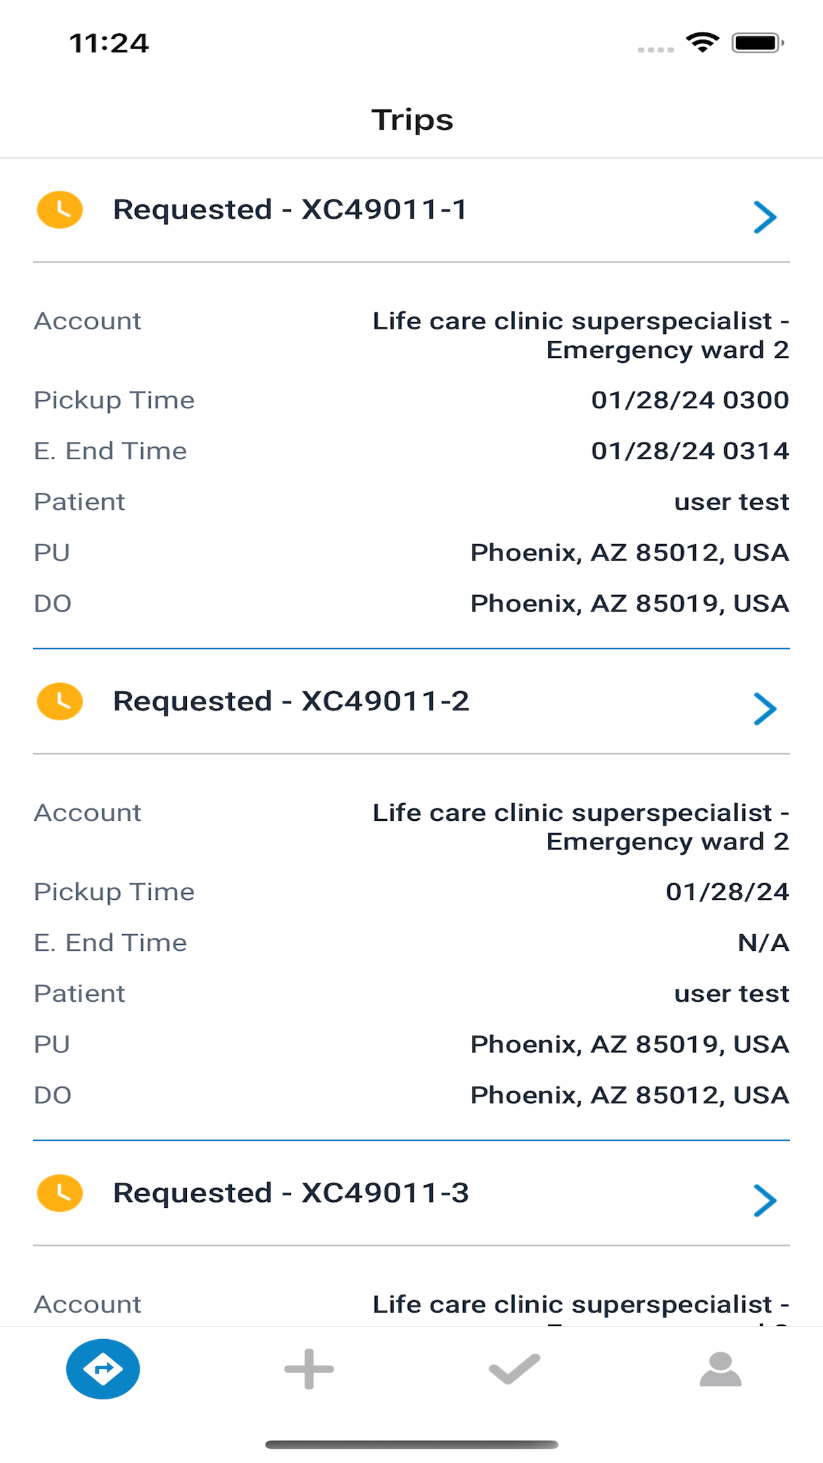Expand trip XC49011-2 with its chevron
Screen dimensions: 823x1463
(765, 709)
